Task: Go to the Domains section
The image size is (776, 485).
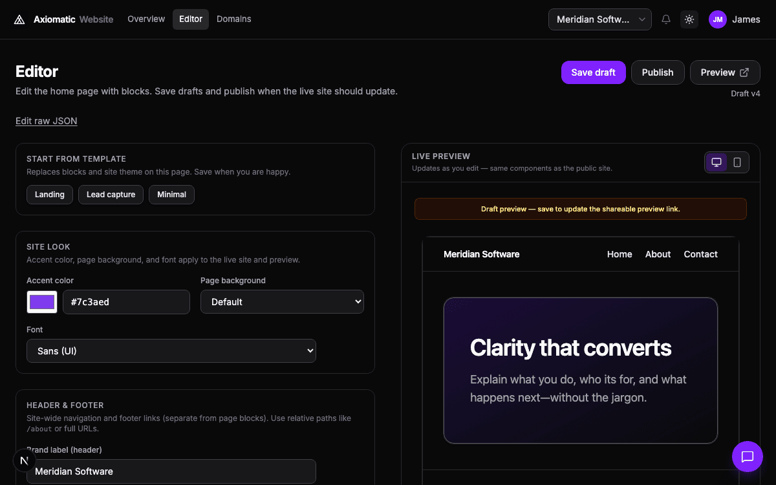Action: tap(233, 19)
